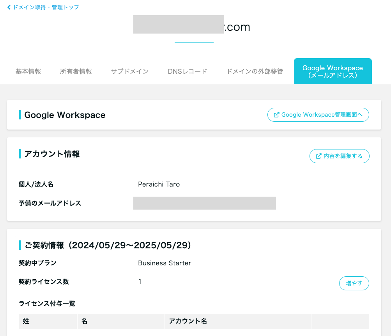Click the external-link icon in Google Workspace管理画面へ button
Viewport: 391px width, 336px height.
(277, 115)
